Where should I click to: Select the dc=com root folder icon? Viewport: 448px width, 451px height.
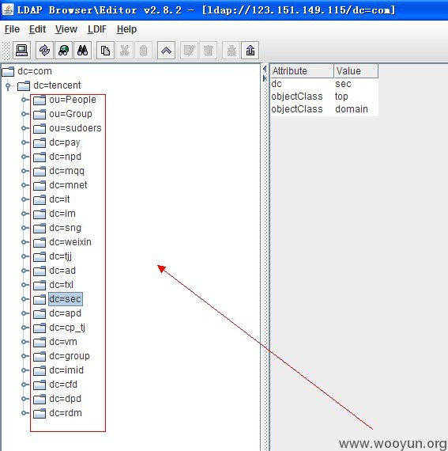8,71
